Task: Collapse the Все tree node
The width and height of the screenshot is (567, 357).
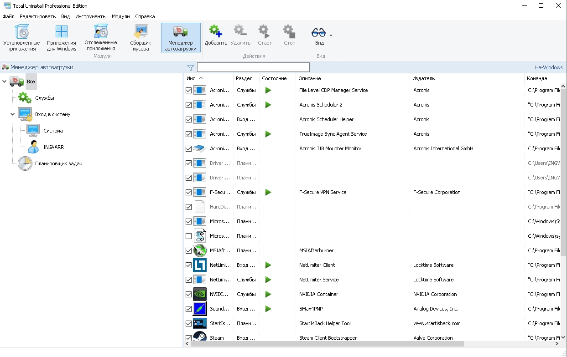Action: pyautogui.click(x=5, y=82)
